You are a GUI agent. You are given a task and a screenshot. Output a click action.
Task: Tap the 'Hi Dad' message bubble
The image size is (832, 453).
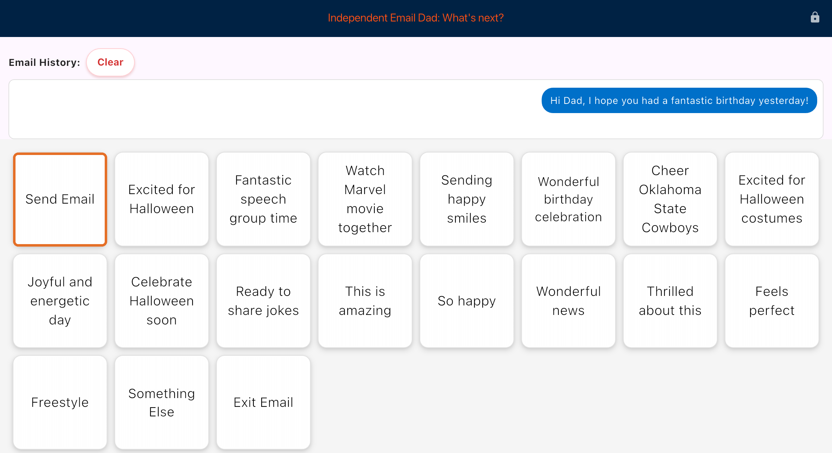point(679,101)
